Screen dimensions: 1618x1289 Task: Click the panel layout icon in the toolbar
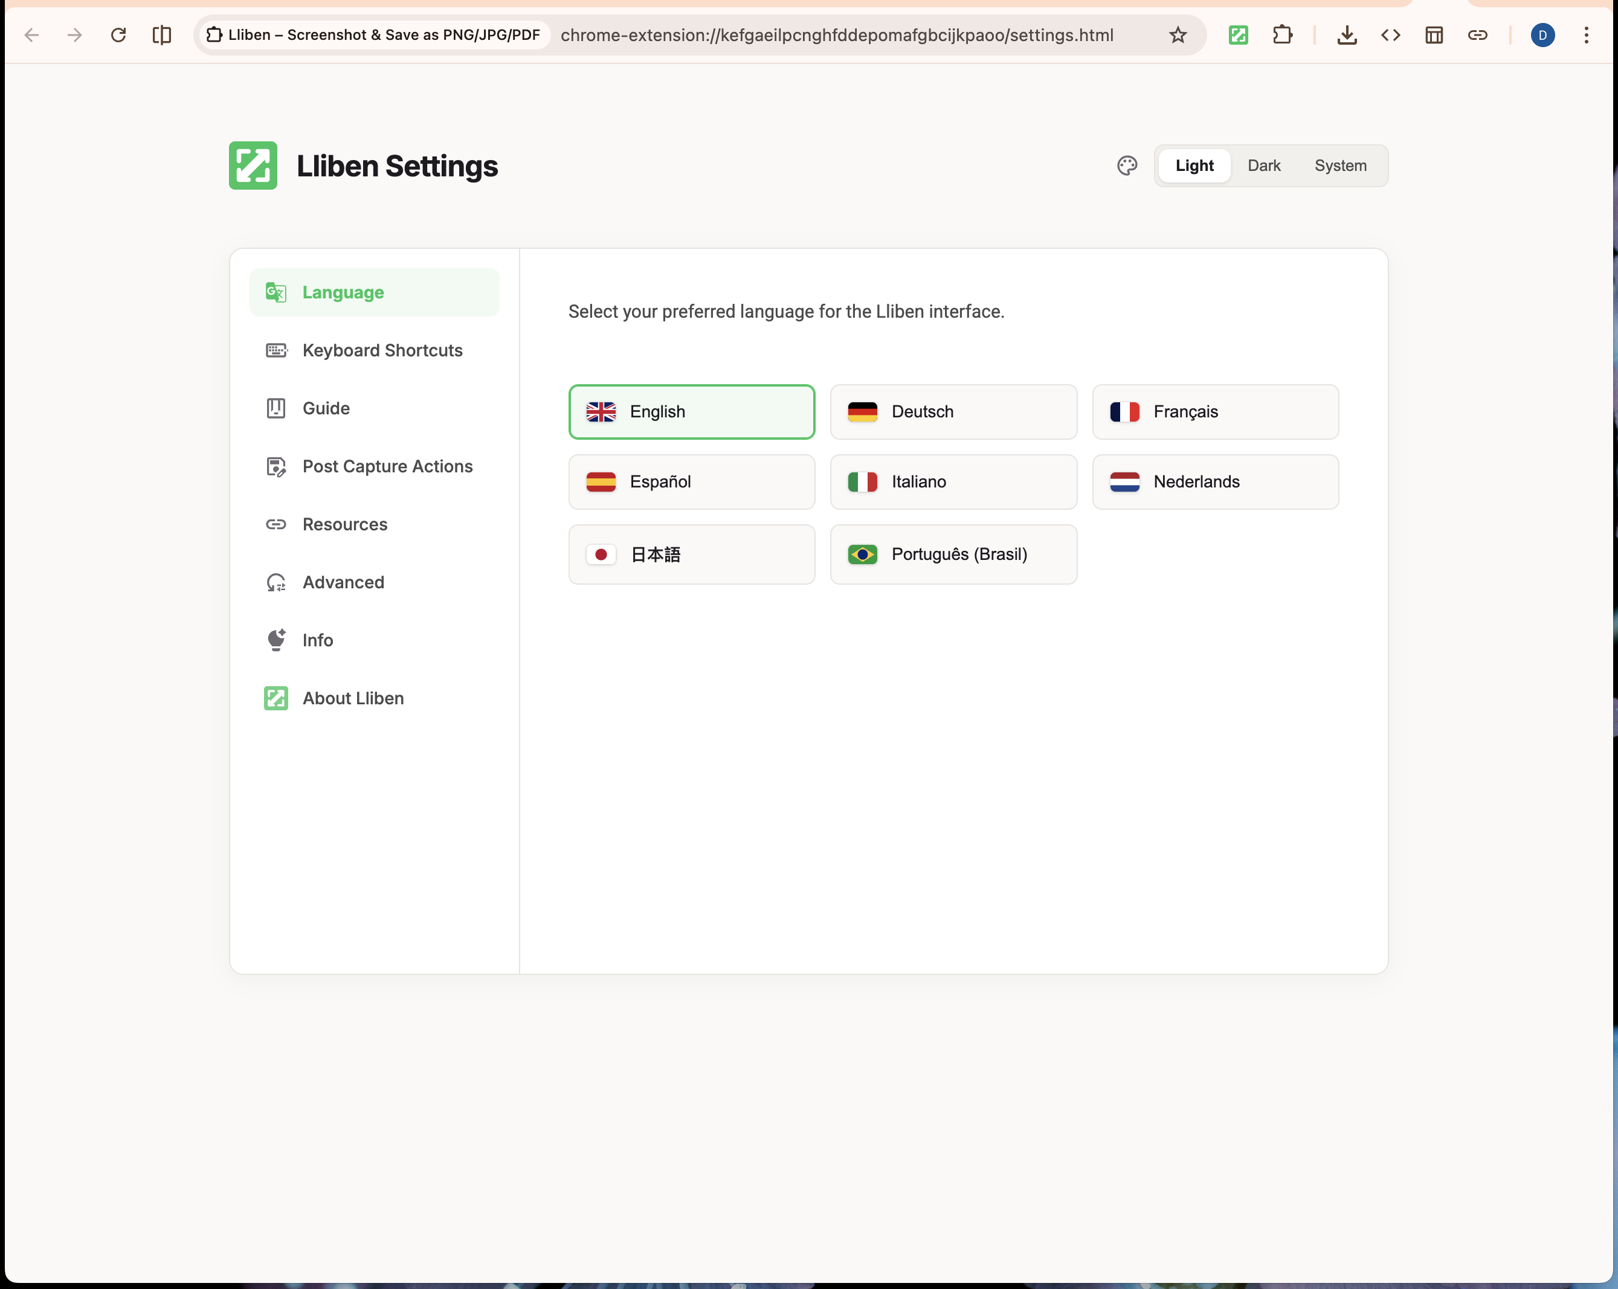[x=1434, y=34]
